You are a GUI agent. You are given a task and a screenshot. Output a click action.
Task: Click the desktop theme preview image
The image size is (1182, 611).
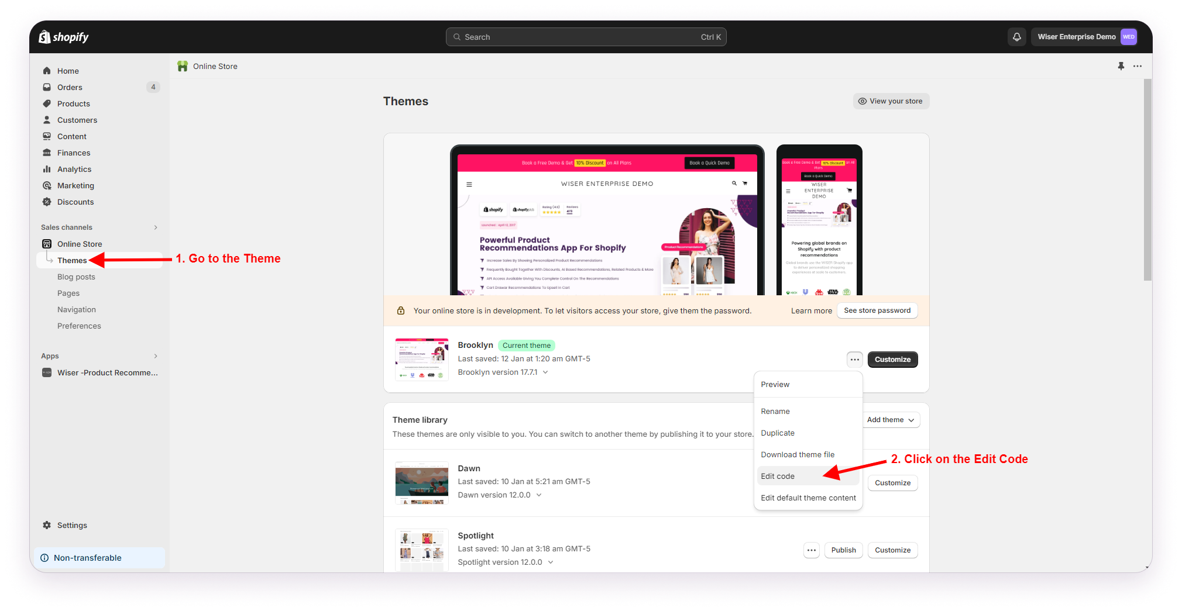point(607,220)
